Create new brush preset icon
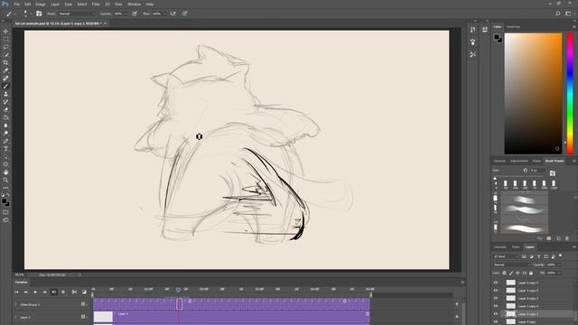578x325 pixels. tap(558, 238)
